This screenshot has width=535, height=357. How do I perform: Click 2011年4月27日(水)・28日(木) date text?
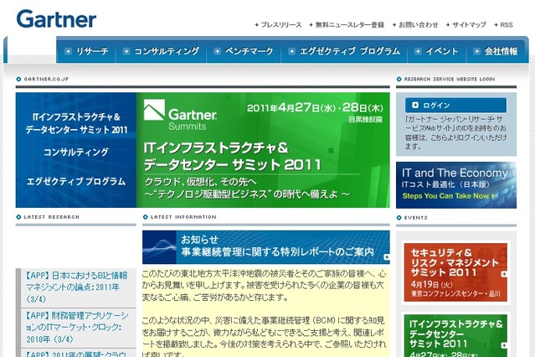click(315, 108)
